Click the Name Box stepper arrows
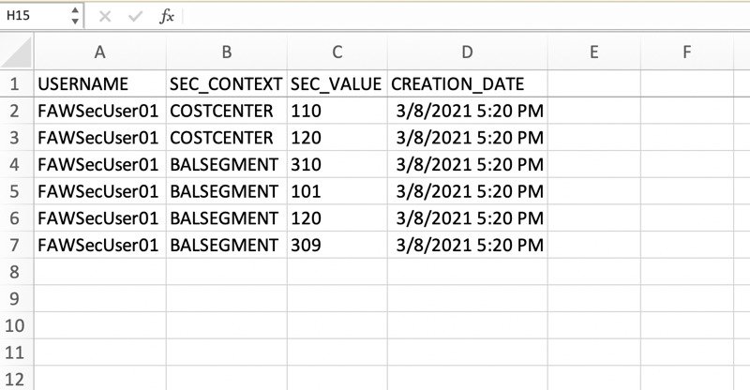This screenshot has width=750, height=390. coord(74,16)
